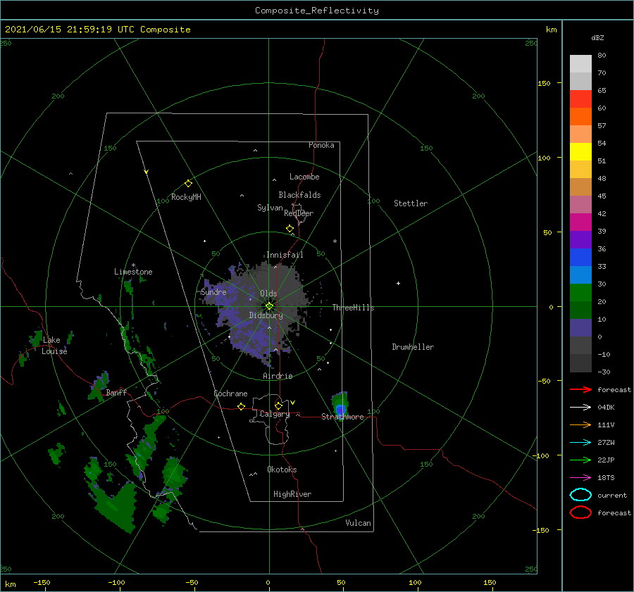Select the 0 dBZ purple color swatch

point(580,328)
